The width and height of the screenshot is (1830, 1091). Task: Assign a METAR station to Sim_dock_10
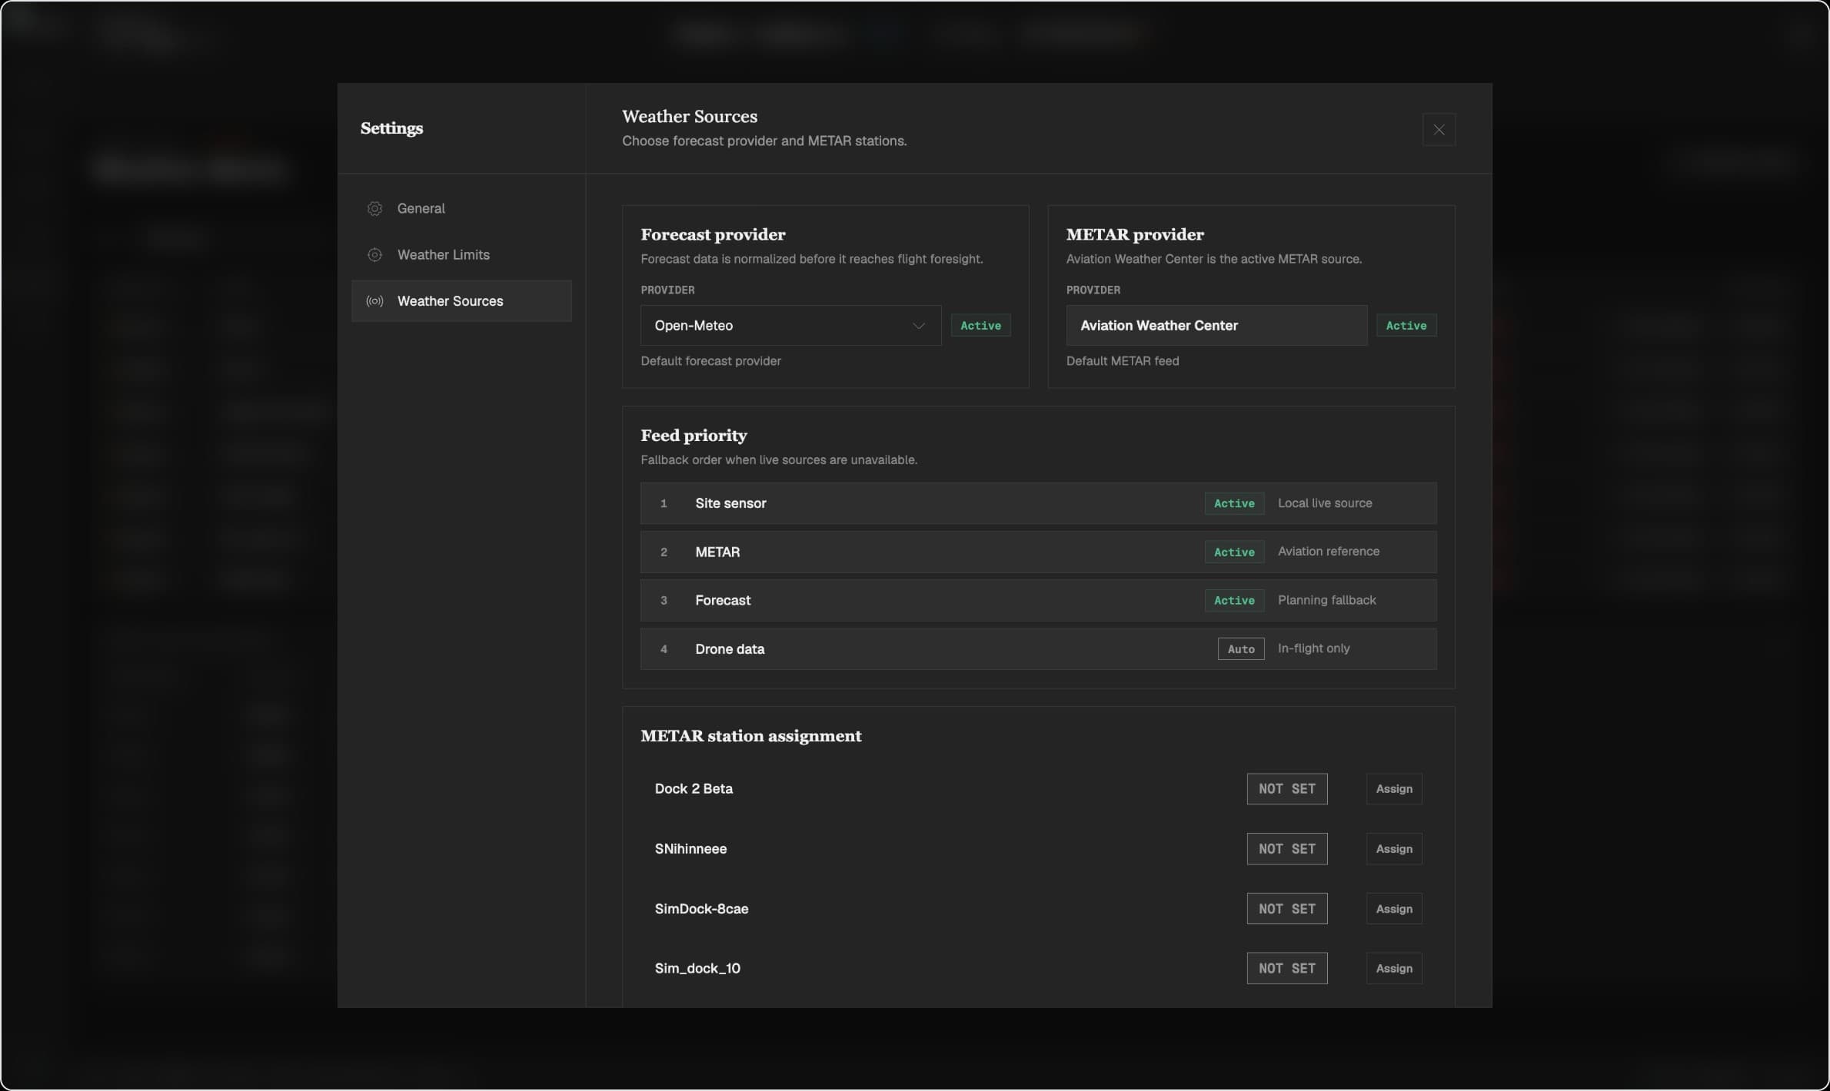[1393, 969]
